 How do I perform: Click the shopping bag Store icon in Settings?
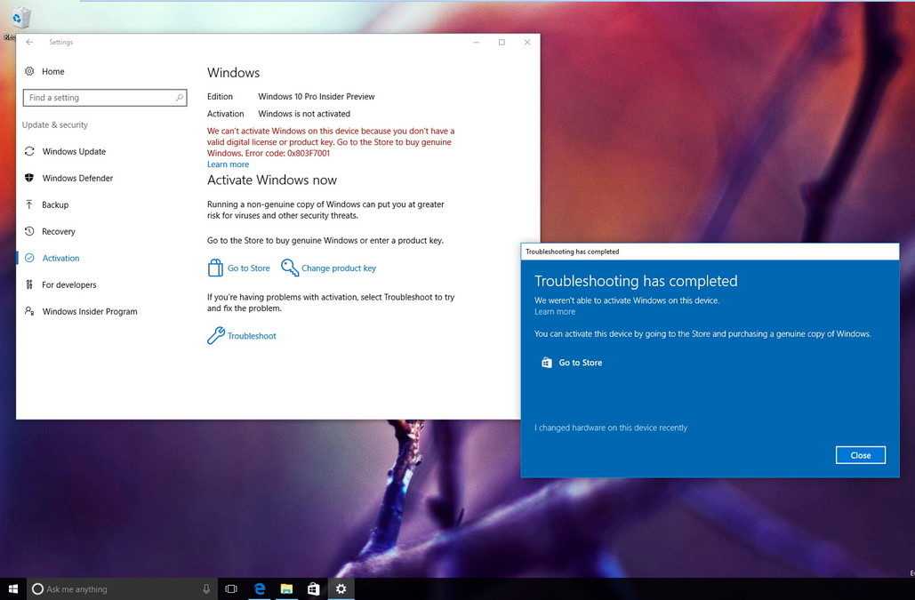[x=215, y=268]
